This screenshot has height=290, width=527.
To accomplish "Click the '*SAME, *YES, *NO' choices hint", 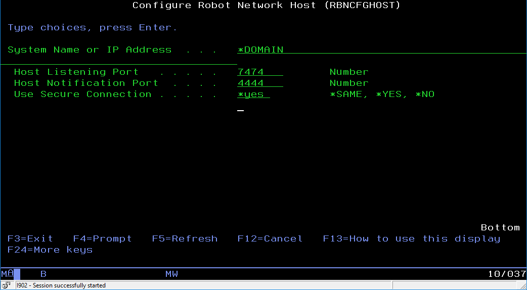I will click(382, 94).
